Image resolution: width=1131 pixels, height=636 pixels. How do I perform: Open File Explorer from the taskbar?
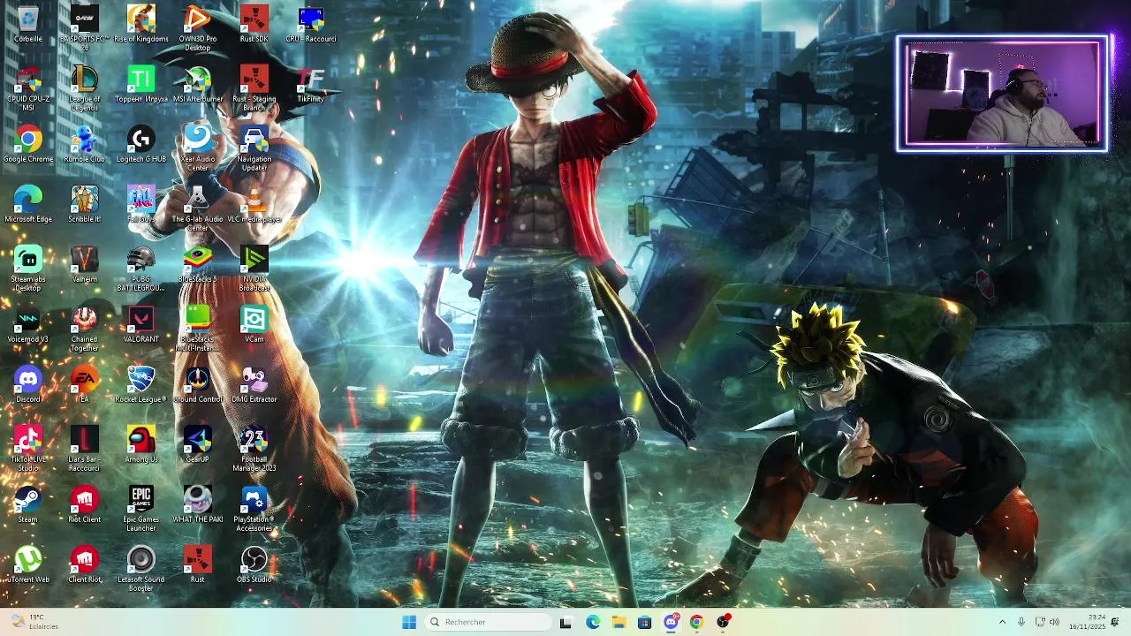point(619,622)
